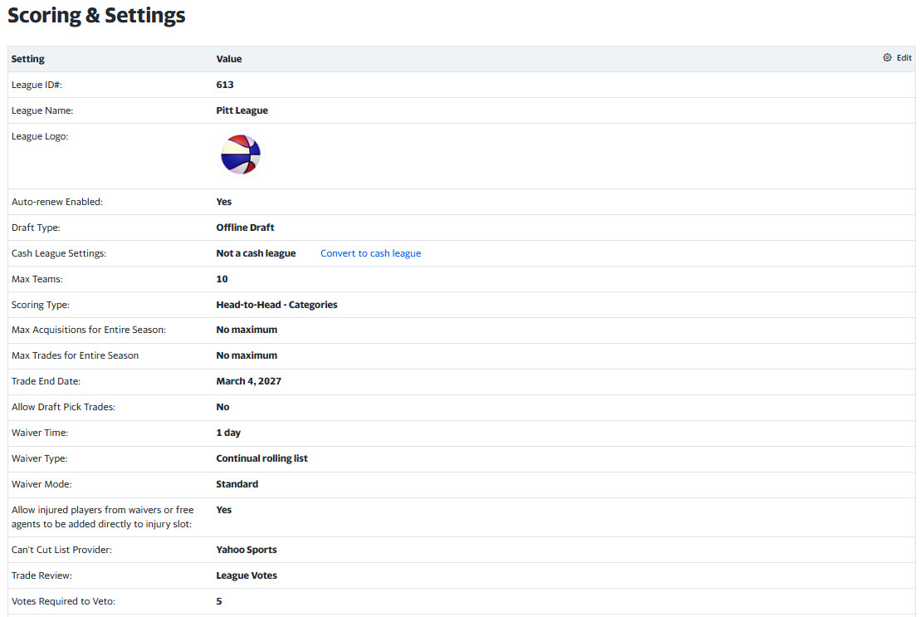Image resolution: width=924 pixels, height=617 pixels.
Task: Click Allow Draft Pick Trades: label
Action: pos(63,407)
